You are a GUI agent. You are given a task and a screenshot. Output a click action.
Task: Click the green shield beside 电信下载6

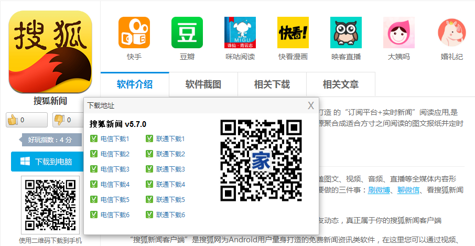click(x=94, y=215)
